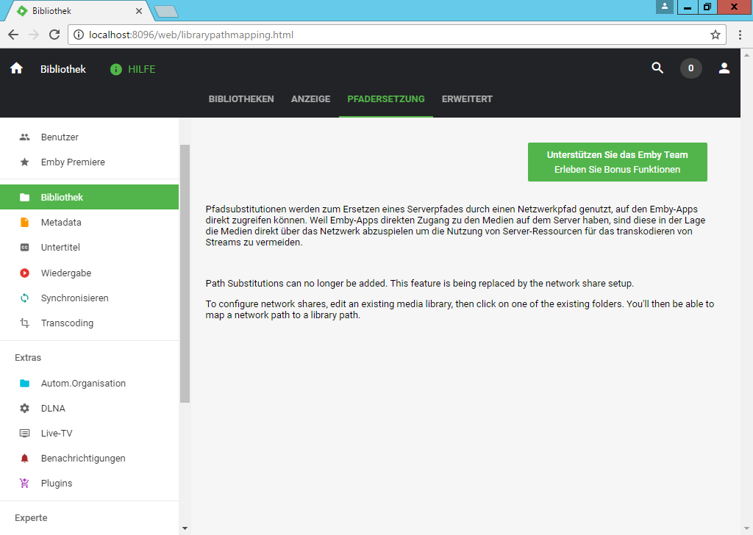The image size is (753, 535).
Task: Open Autom.Organisation in the sidebar
Action: (89, 384)
